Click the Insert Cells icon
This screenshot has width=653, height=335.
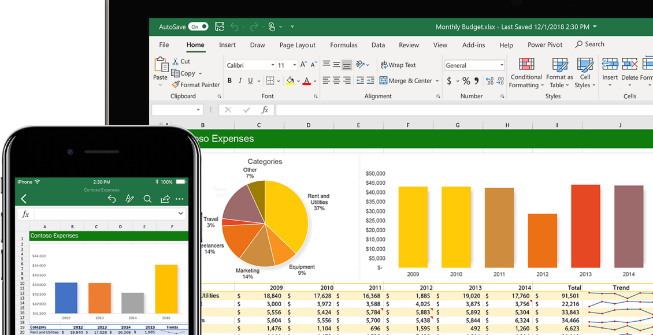pos(610,64)
